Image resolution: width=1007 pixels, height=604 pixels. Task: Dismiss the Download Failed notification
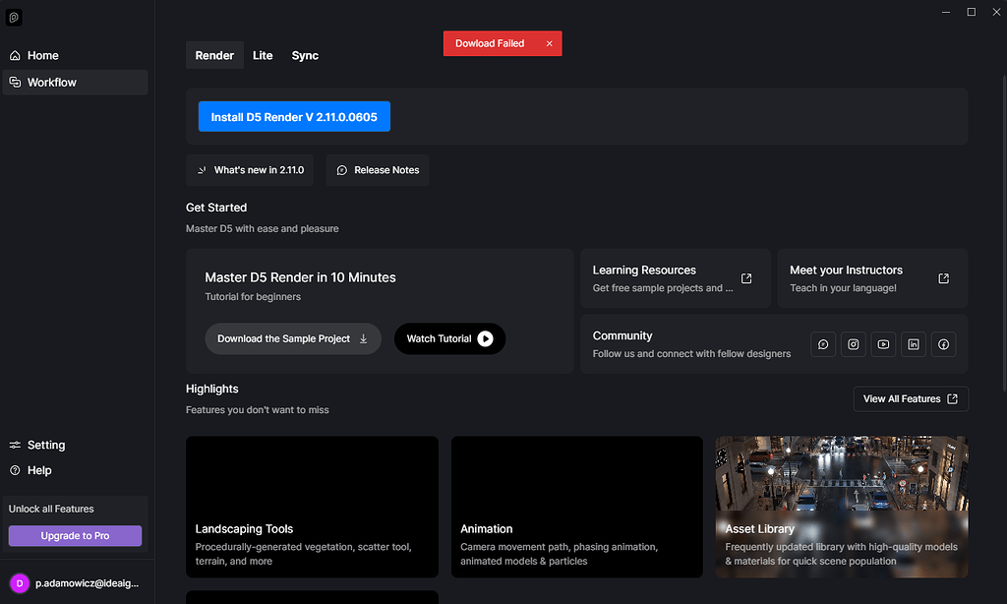tap(549, 43)
